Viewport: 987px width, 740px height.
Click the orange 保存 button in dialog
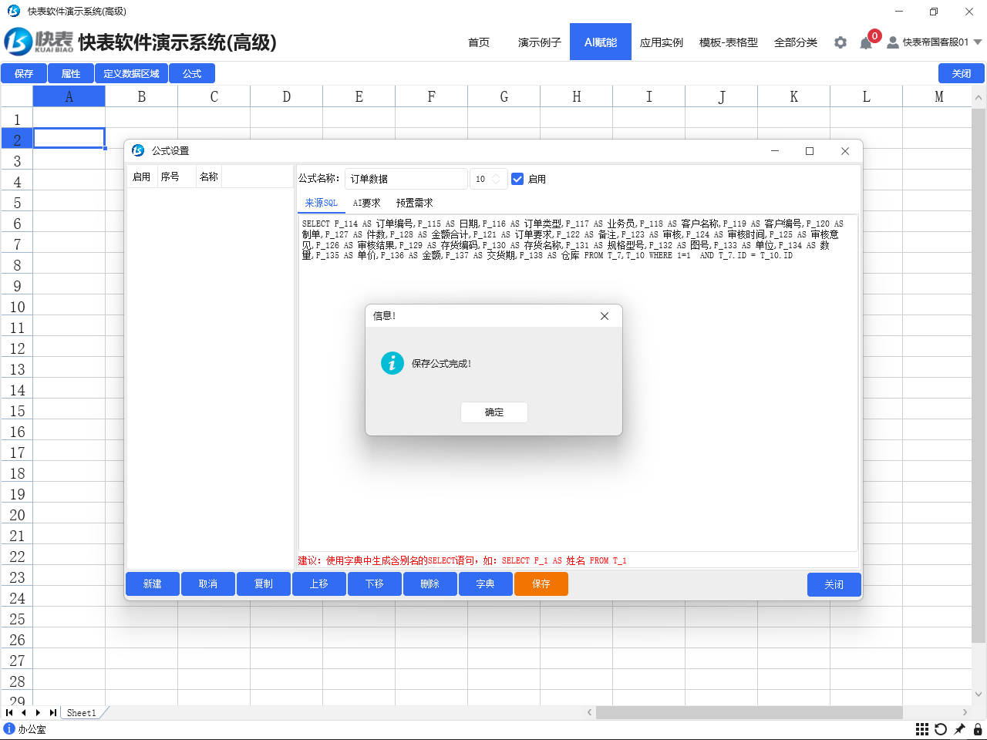(x=541, y=584)
